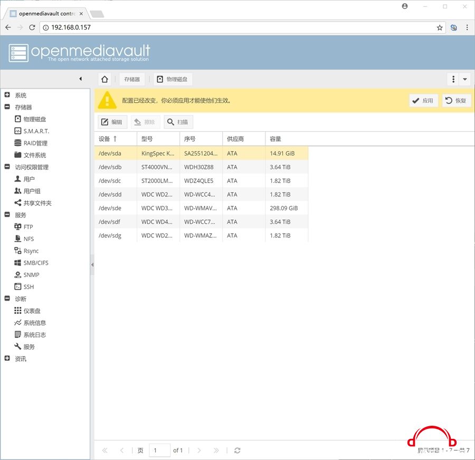Open 服务 under the 诊断 section
This screenshot has height=460, width=475.
pos(24,347)
